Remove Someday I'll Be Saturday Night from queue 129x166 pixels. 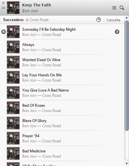tap(4, 32)
